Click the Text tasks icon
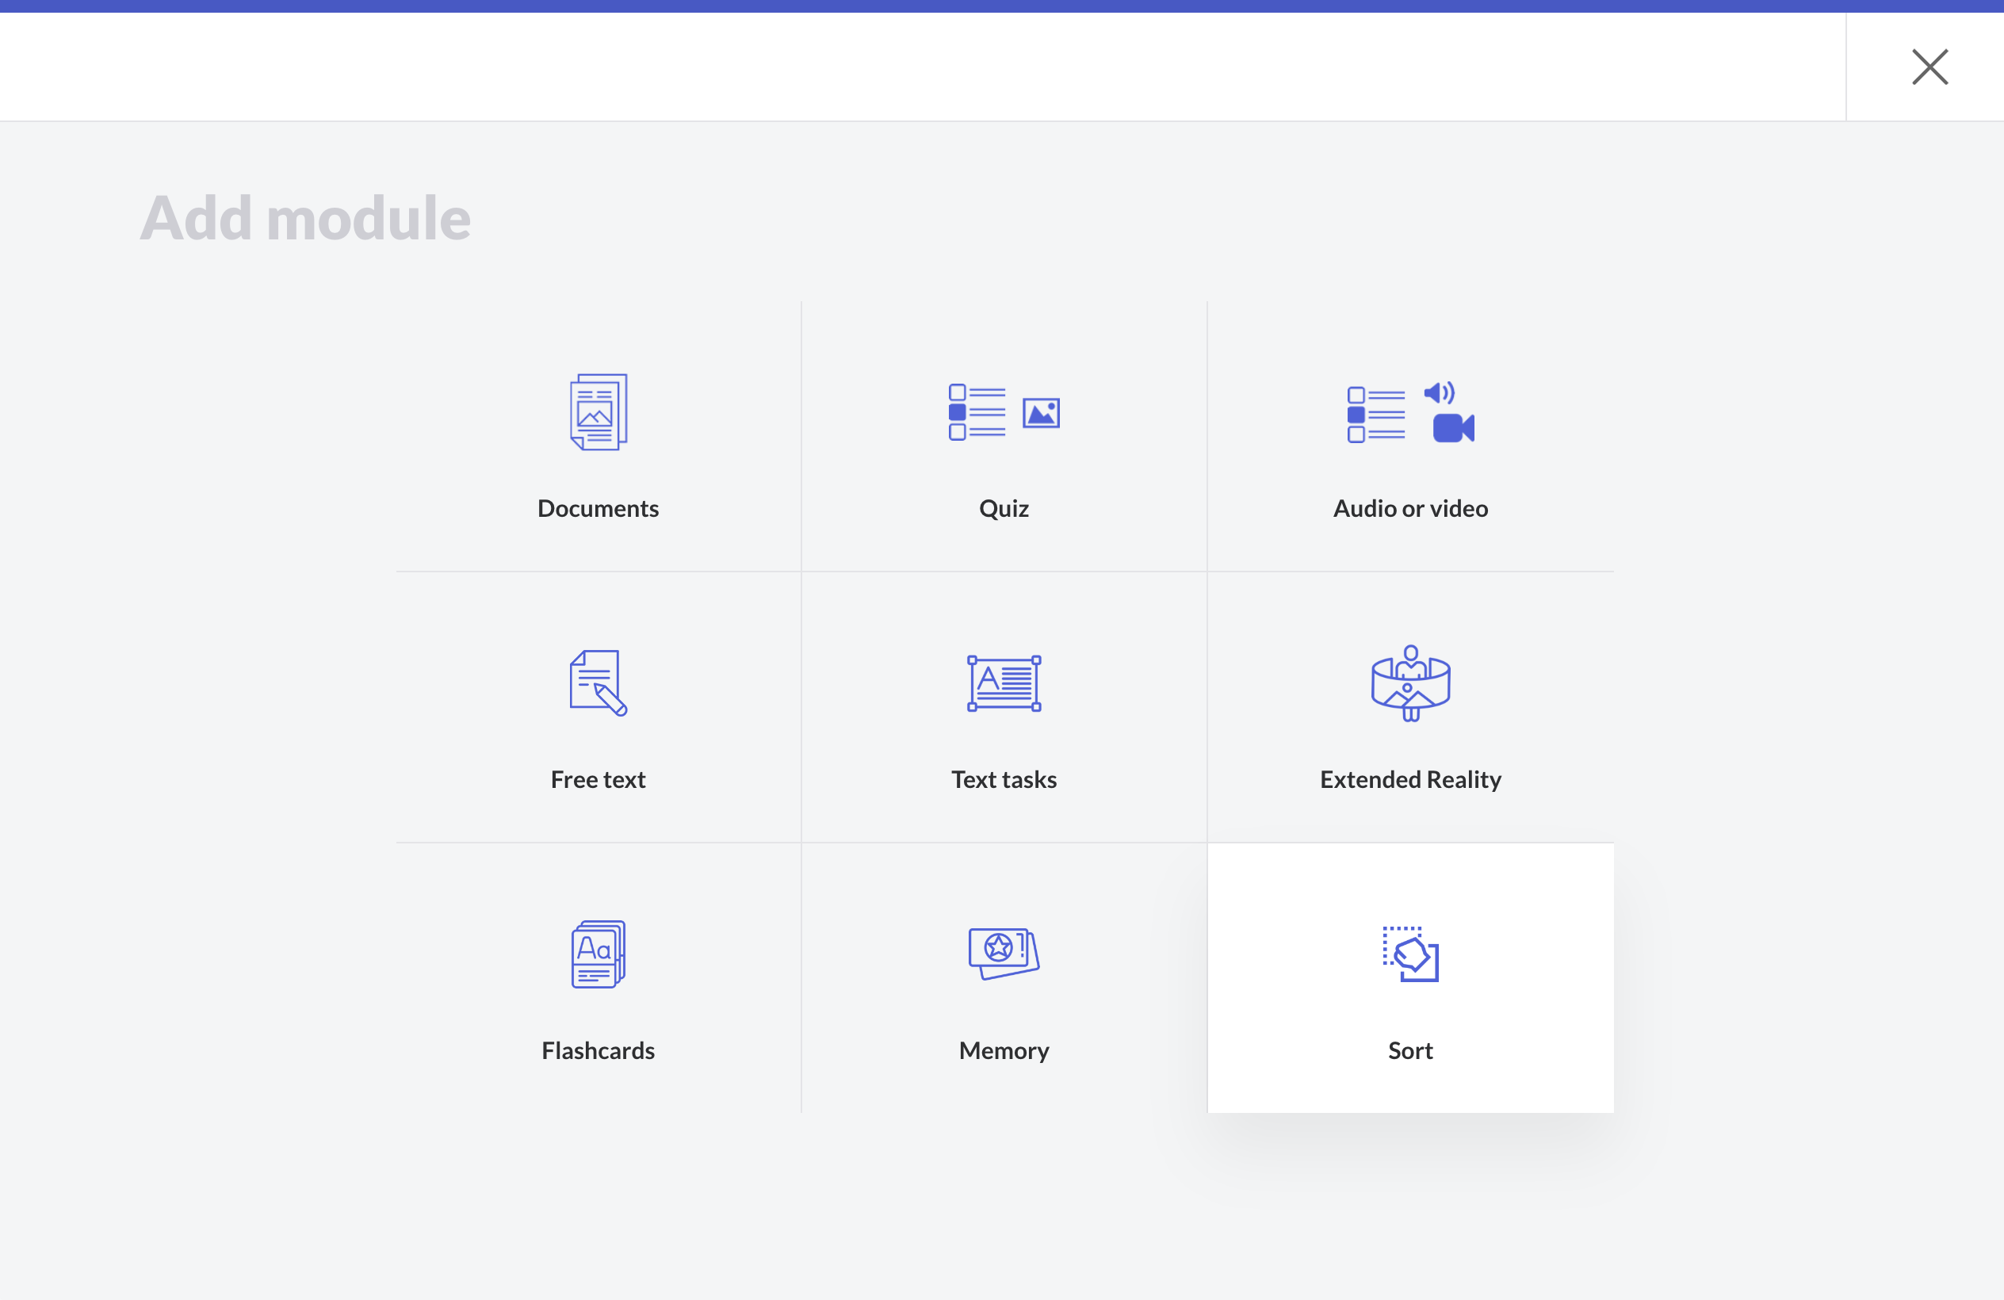The width and height of the screenshot is (2004, 1300). tap(1004, 682)
